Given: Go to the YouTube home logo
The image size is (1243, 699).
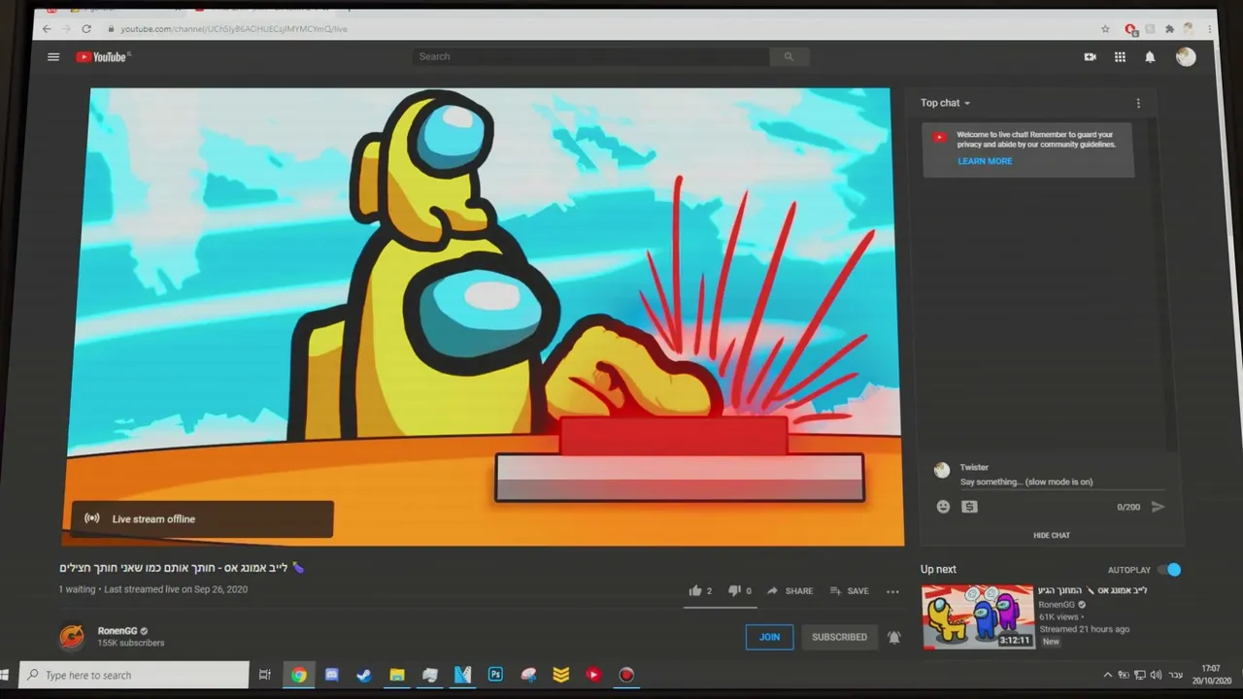Looking at the screenshot, I should [103, 57].
